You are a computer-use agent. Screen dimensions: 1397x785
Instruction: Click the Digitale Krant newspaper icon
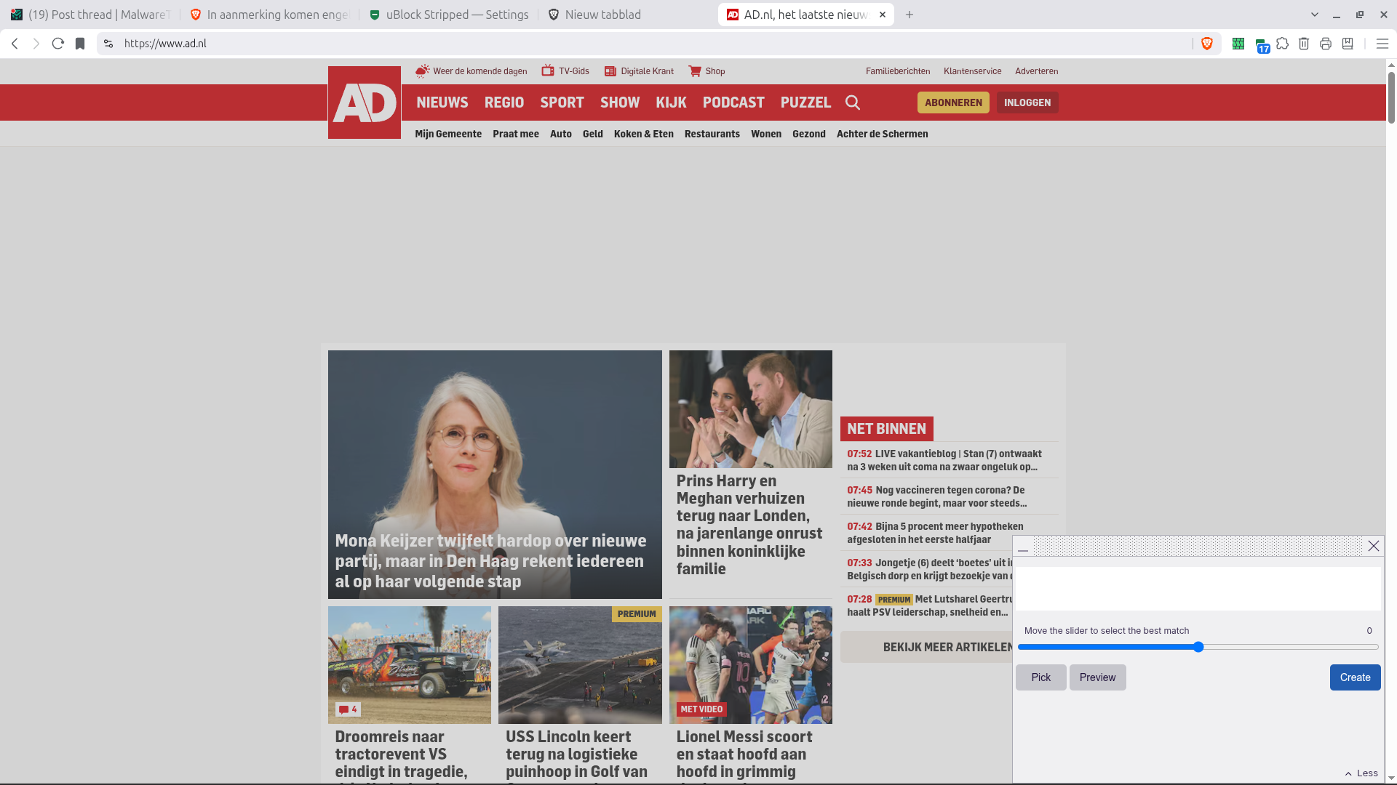point(610,71)
